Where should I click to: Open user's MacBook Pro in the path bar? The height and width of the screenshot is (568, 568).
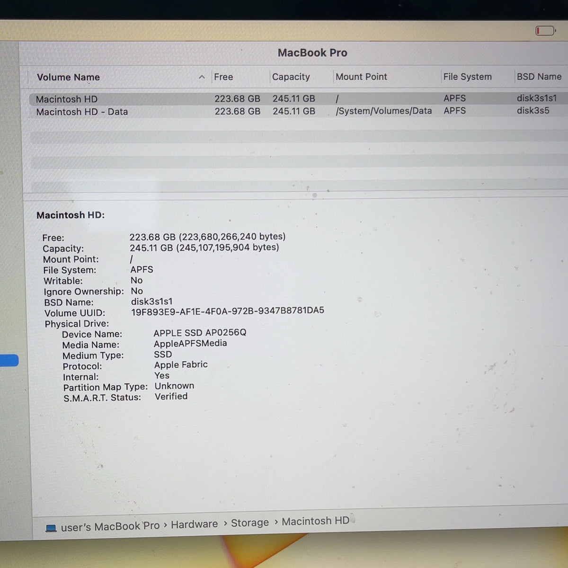click(x=110, y=526)
